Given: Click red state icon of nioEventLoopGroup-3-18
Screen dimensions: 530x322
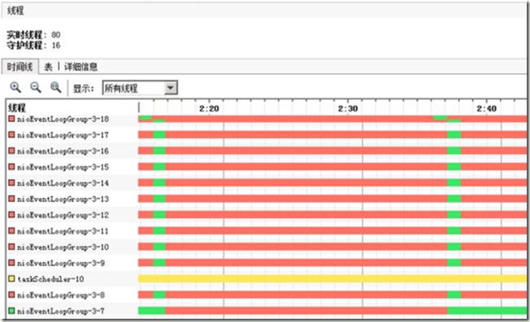Looking at the screenshot, I should (x=11, y=118).
